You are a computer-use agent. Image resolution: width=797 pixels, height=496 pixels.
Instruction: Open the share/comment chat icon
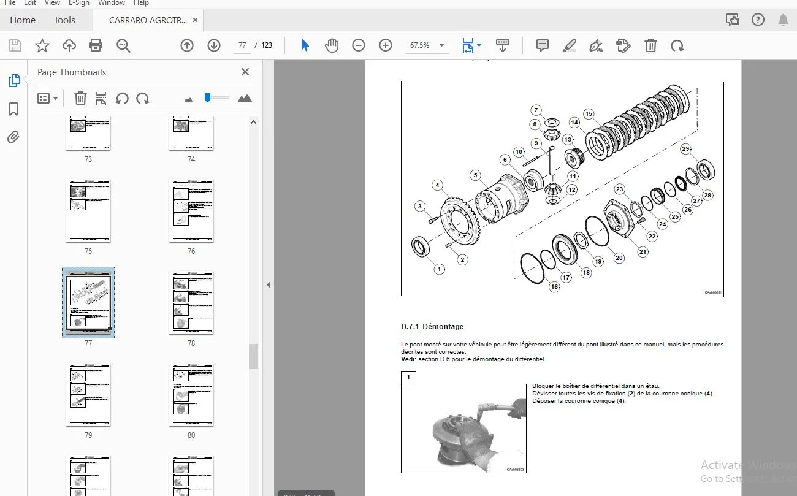733,20
